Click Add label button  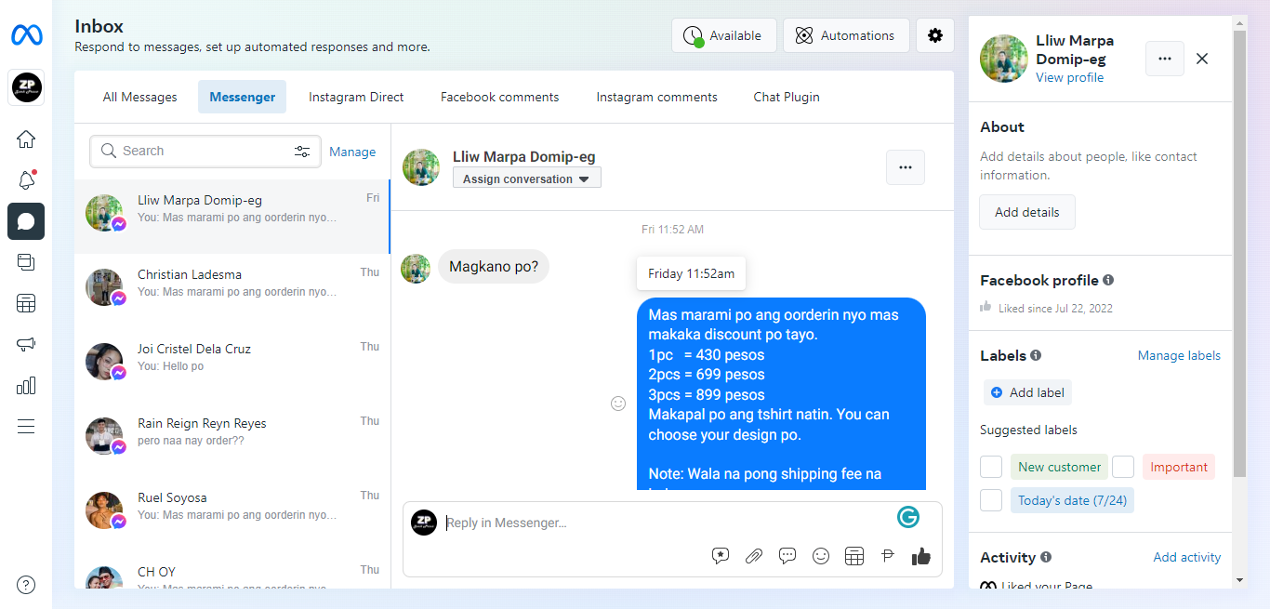[x=1027, y=392]
